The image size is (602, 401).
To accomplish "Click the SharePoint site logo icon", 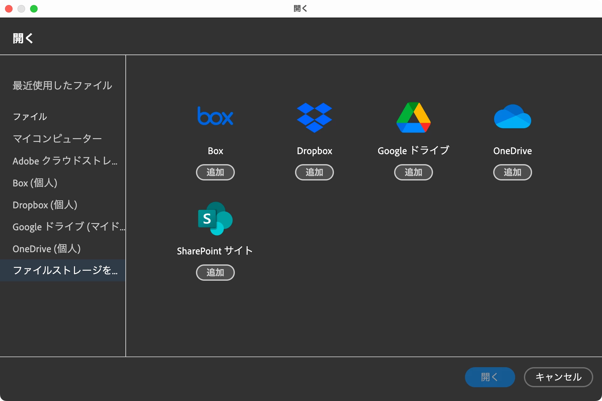I will pyautogui.click(x=215, y=218).
